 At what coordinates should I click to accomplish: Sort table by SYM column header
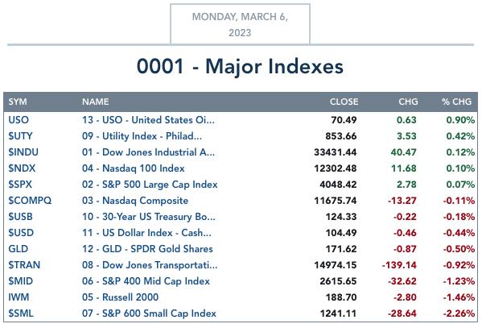click(x=18, y=102)
